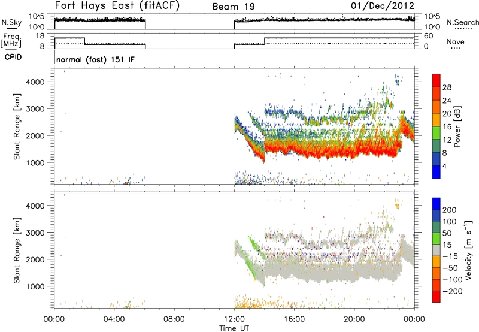
Task: Select the 'normal (fast) 151 IF' mode text
Action: [95, 59]
